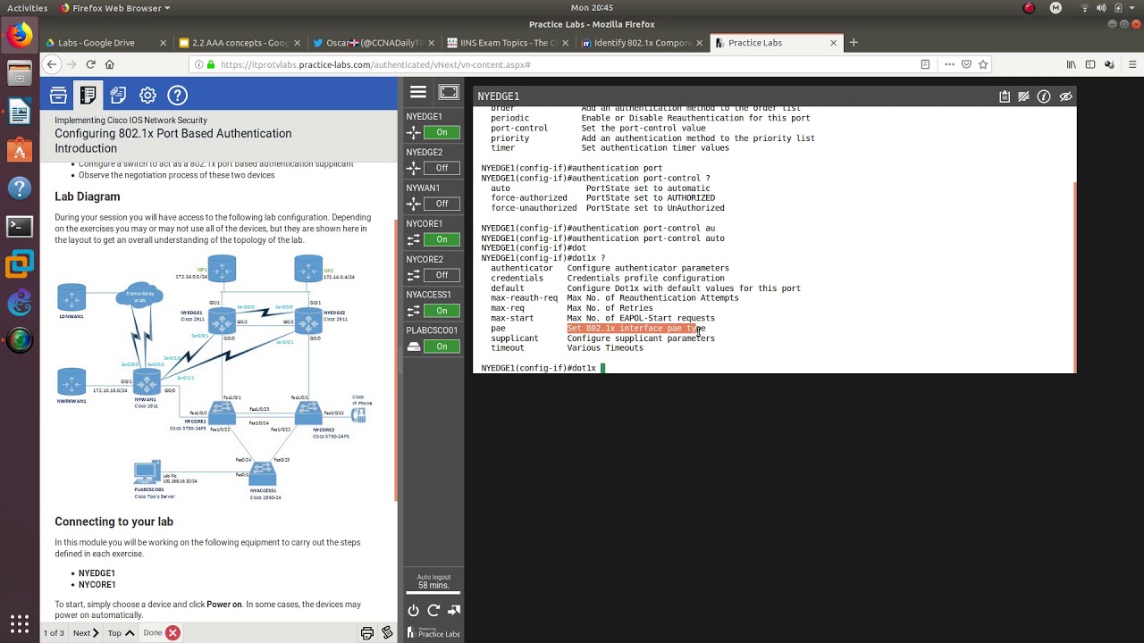Click Done button in lab guide footer

(x=161, y=633)
